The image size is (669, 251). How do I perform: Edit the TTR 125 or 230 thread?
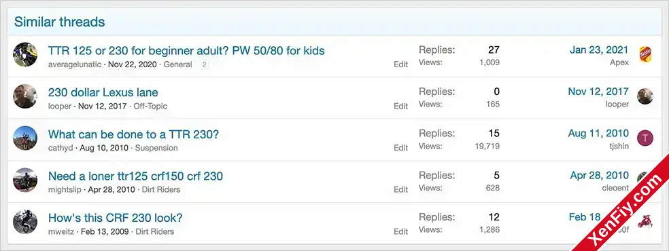[400, 64]
